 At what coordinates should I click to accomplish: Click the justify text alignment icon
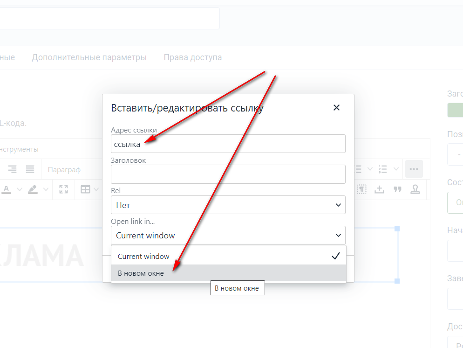[x=30, y=169]
